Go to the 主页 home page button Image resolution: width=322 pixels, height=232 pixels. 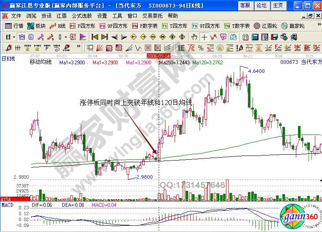click(277, 5)
